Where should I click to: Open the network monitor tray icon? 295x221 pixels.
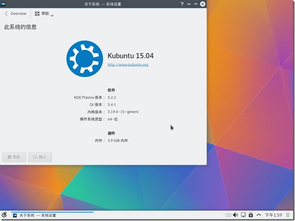pos(243,215)
